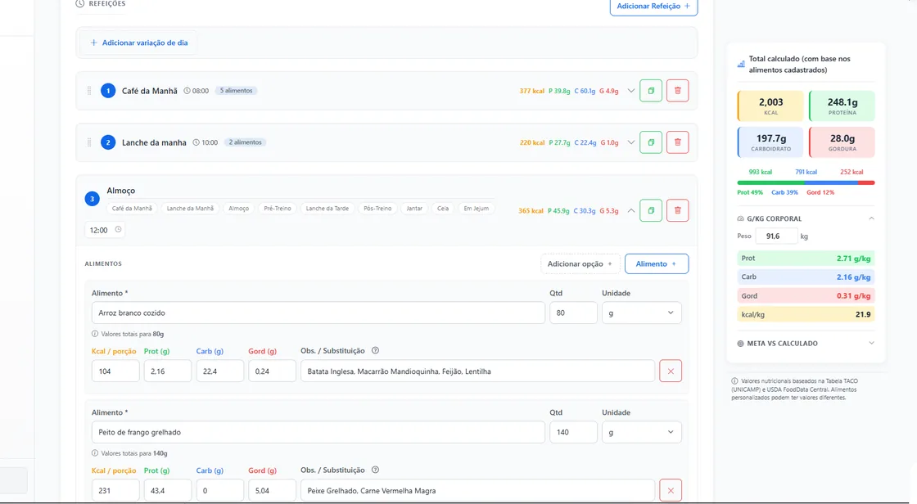
Task: Click the Peso weight input field
Action: coord(776,236)
